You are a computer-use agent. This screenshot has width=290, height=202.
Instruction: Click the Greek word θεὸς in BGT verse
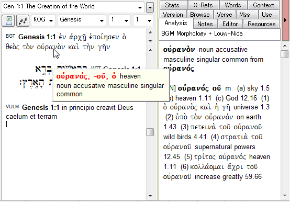(x=13, y=47)
